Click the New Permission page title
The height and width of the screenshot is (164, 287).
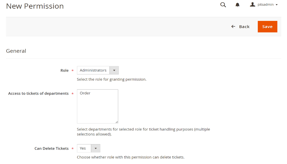coord(35,6)
